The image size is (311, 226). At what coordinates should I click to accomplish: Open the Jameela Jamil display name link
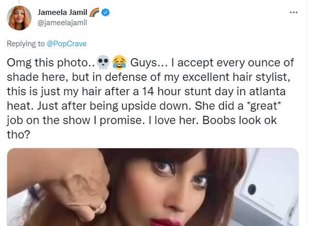point(64,12)
